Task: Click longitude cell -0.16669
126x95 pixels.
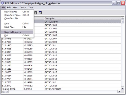Action: 34,72
